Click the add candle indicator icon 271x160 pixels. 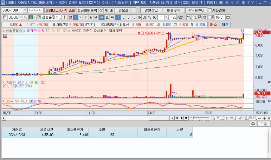click(189, 17)
